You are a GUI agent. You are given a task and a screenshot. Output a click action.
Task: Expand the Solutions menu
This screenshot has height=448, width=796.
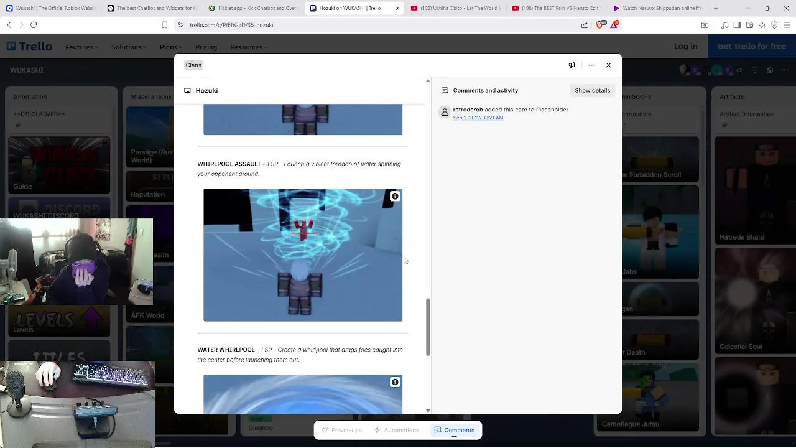tap(129, 47)
